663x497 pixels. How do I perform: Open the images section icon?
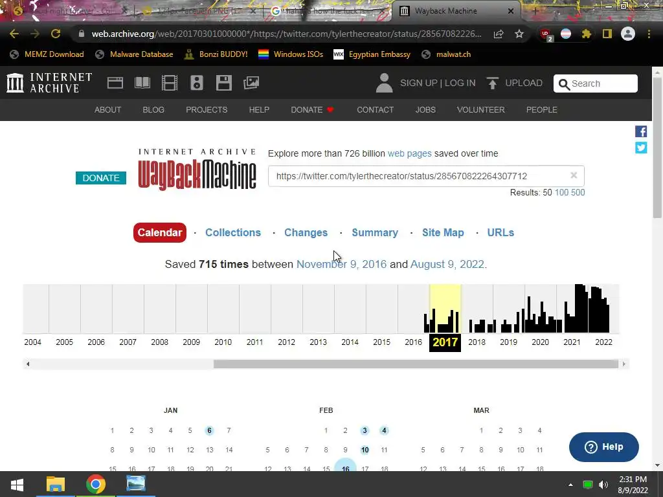pyautogui.click(x=251, y=83)
